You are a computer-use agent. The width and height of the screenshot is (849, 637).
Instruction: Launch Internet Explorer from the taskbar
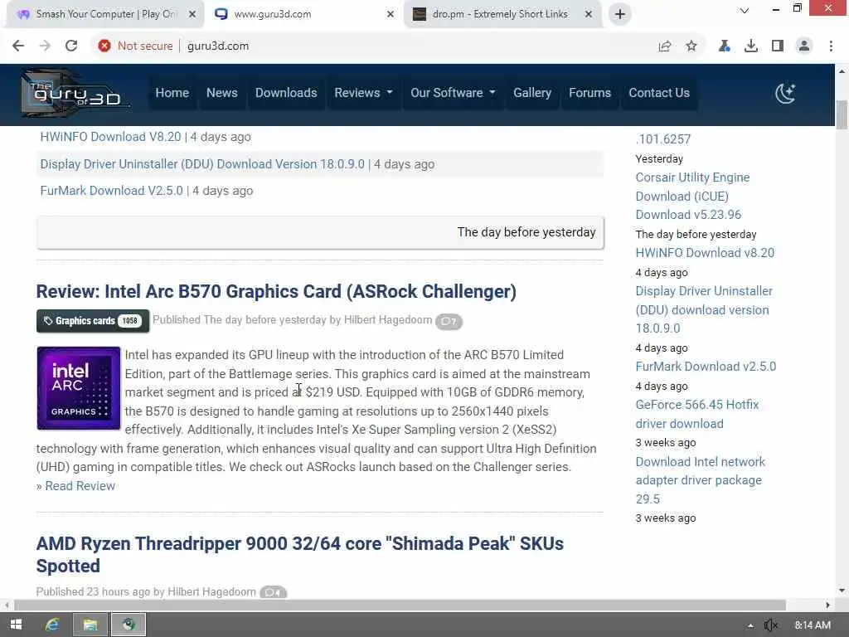(x=52, y=625)
